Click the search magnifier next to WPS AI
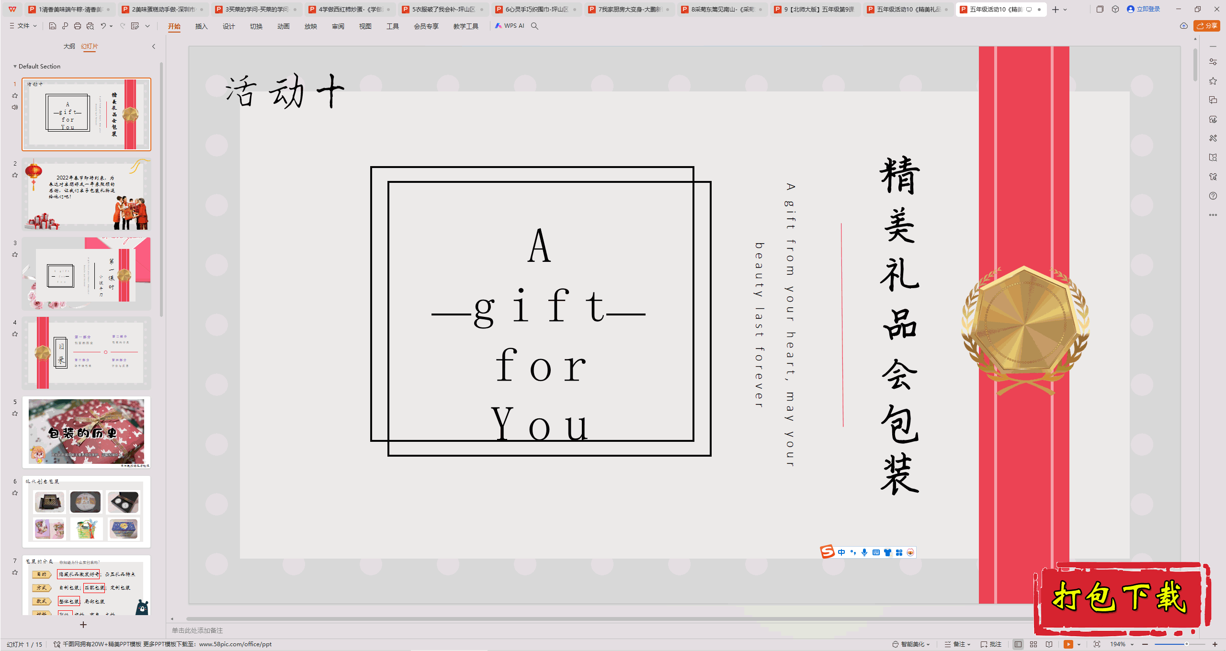 pos(535,26)
